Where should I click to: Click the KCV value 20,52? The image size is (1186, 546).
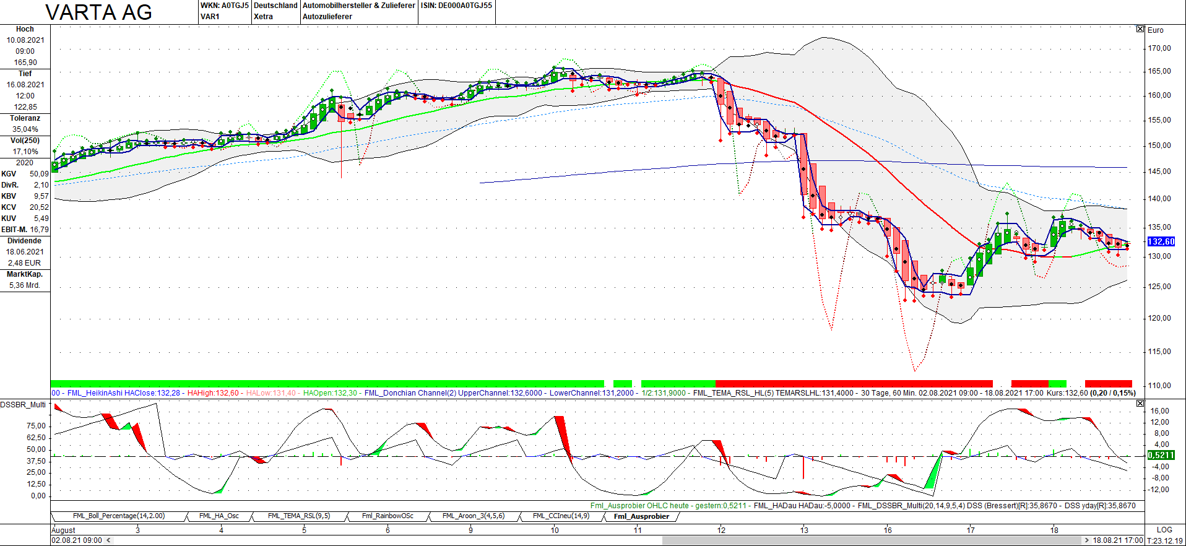click(x=39, y=207)
